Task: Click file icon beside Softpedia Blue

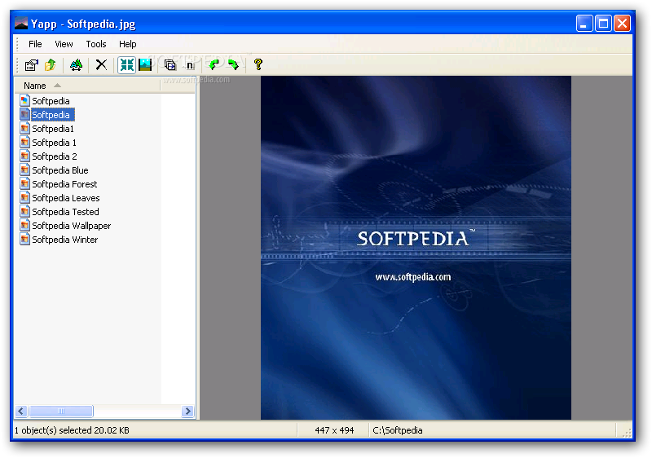Action: (25, 170)
